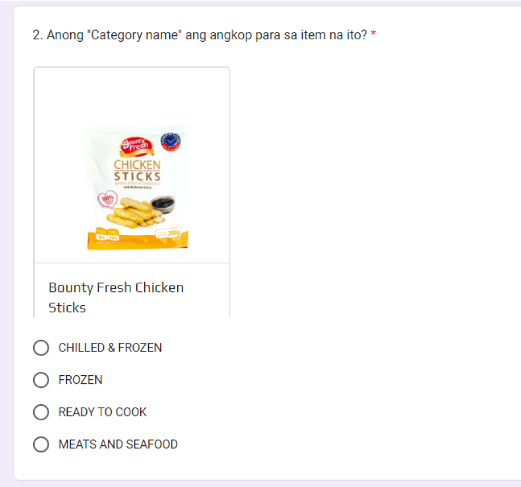
Task: Click the "CHICKEN STICKS" title on the packaging
Action: click(x=137, y=170)
